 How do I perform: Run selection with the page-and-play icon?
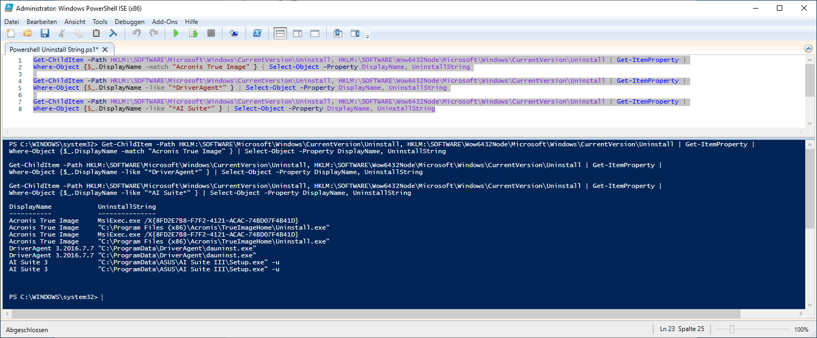click(x=194, y=34)
